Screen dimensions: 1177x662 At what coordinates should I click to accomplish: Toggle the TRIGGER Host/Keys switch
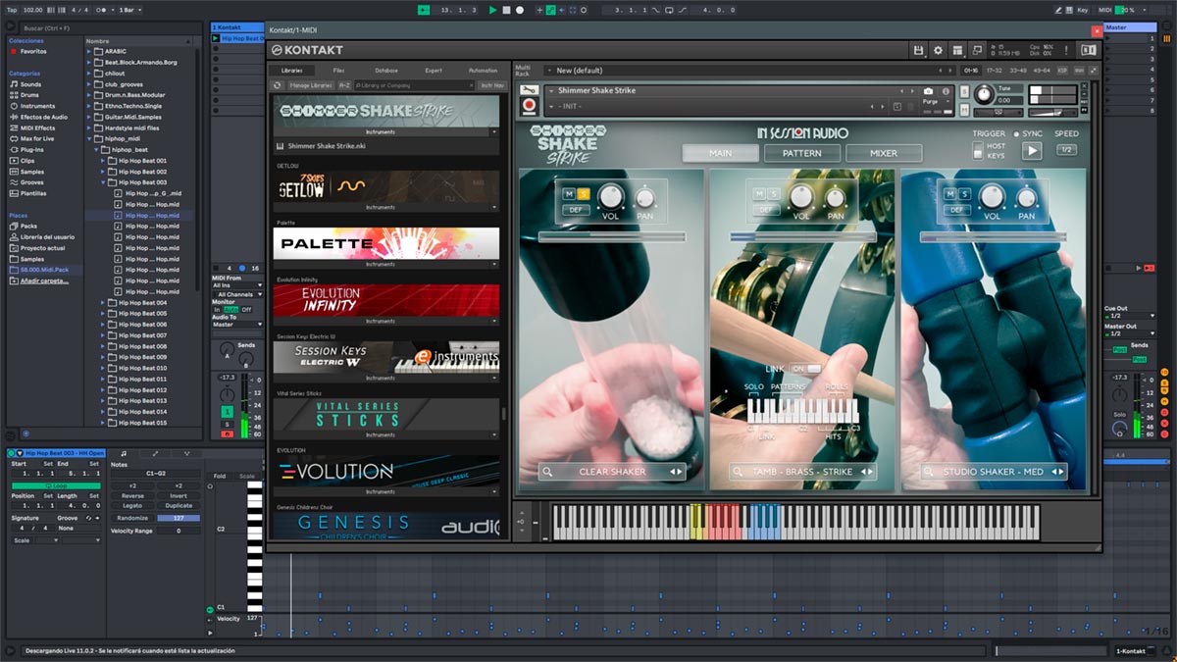(x=978, y=149)
